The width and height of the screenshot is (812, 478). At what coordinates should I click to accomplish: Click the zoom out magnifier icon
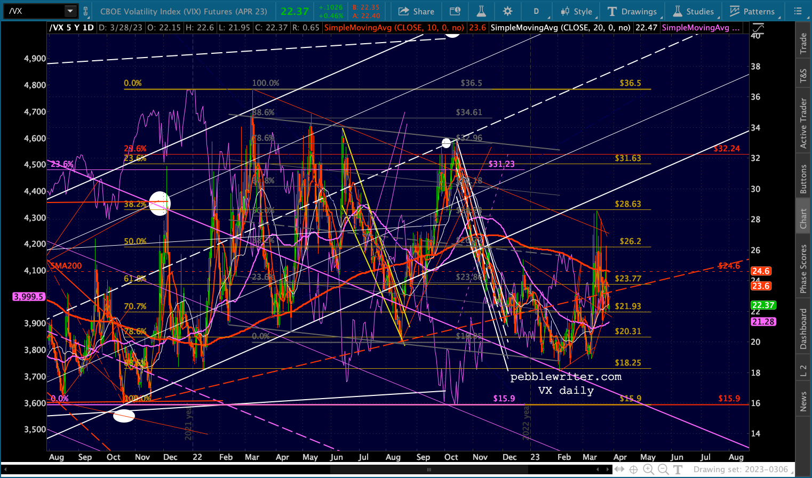[x=663, y=469]
